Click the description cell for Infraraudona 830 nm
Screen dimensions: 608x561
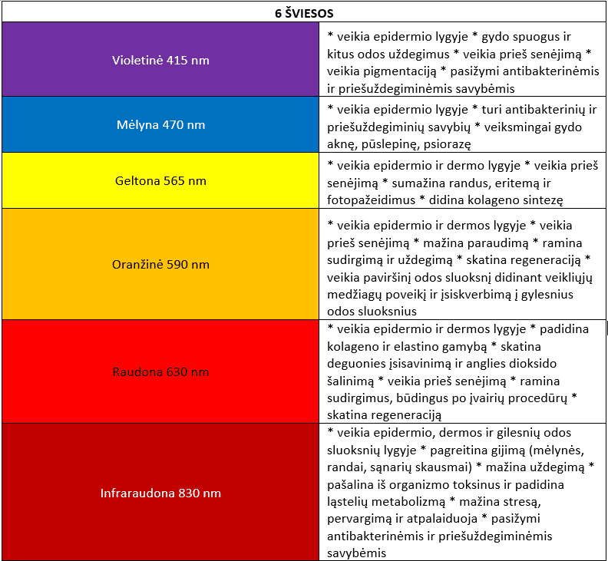pyautogui.click(x=461, y=492)
